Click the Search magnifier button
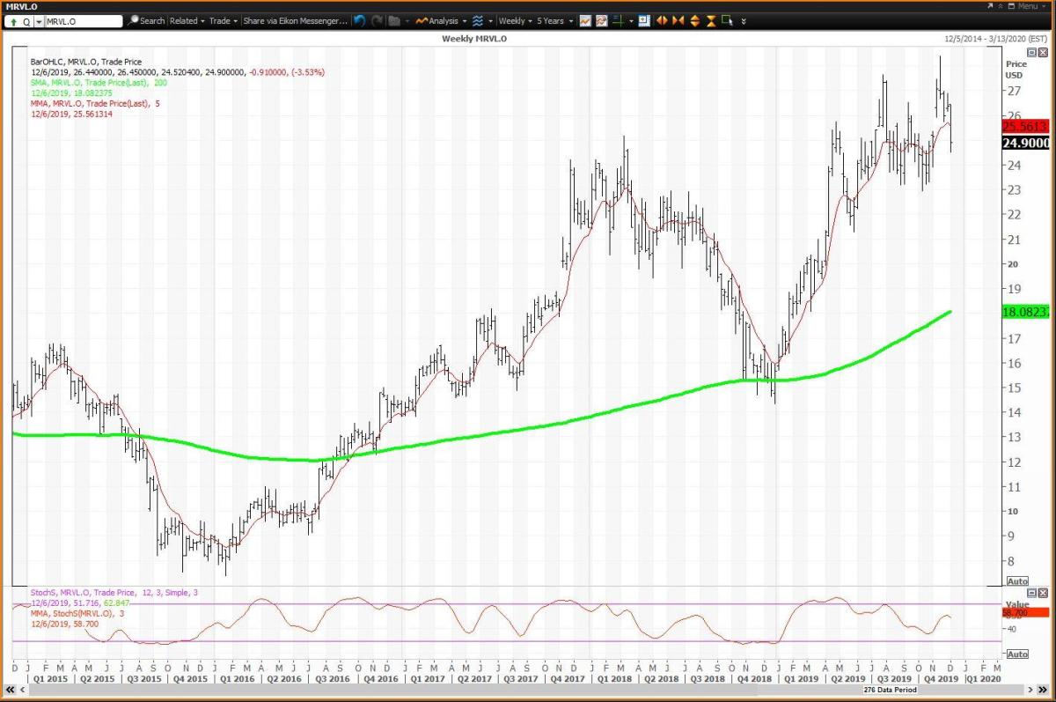This screenshot has height=702, width=1056. (147, 20)
